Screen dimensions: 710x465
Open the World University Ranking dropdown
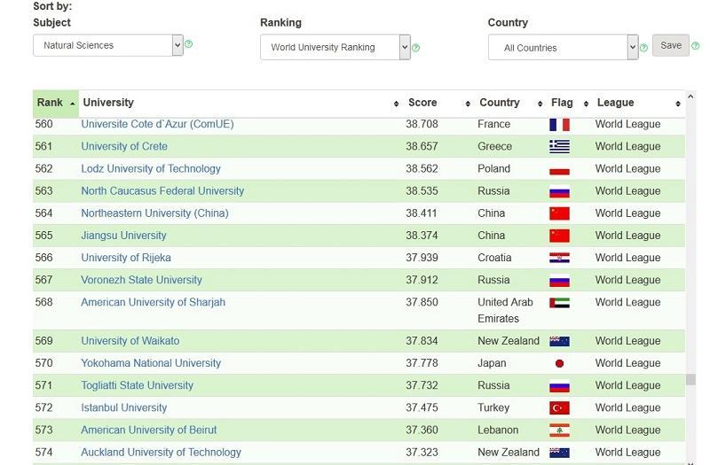[335, 47]
